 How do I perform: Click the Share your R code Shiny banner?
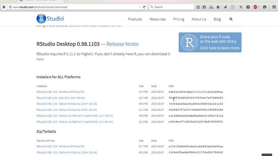tap(210, 42)
